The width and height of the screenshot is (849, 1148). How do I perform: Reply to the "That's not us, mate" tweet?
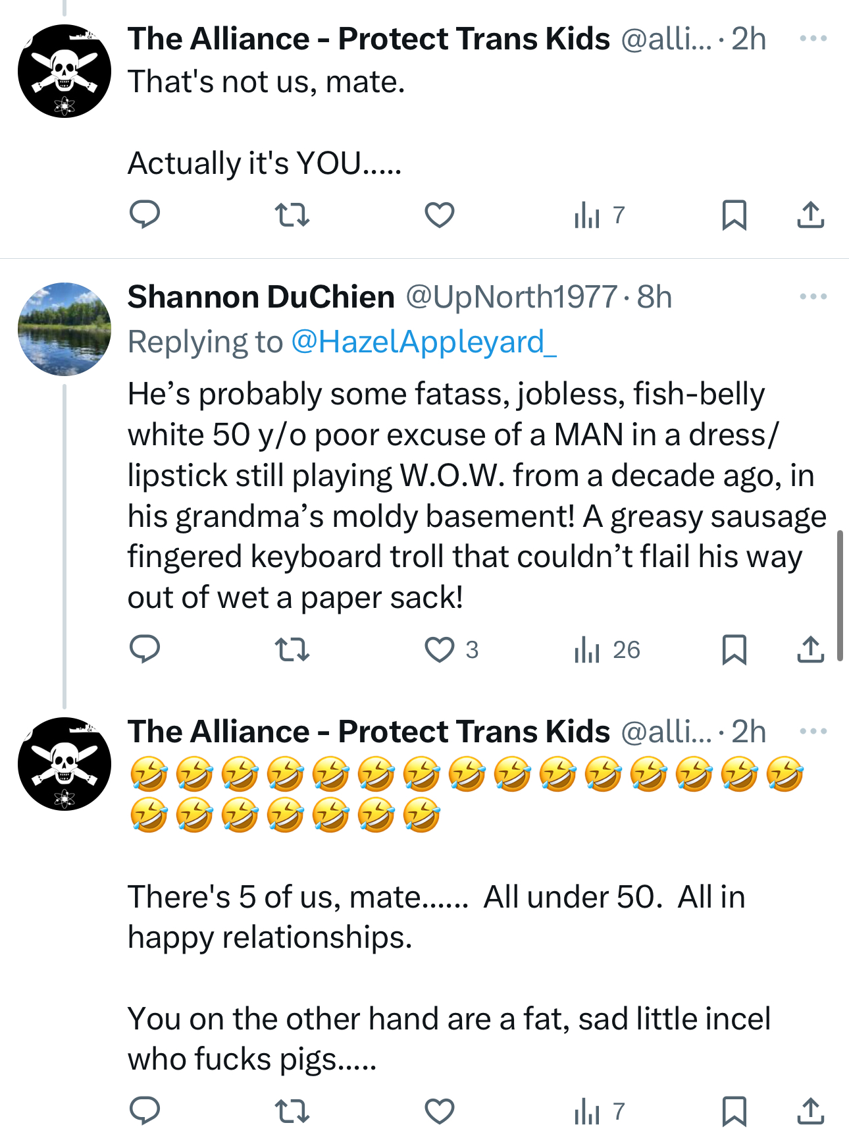145,215
